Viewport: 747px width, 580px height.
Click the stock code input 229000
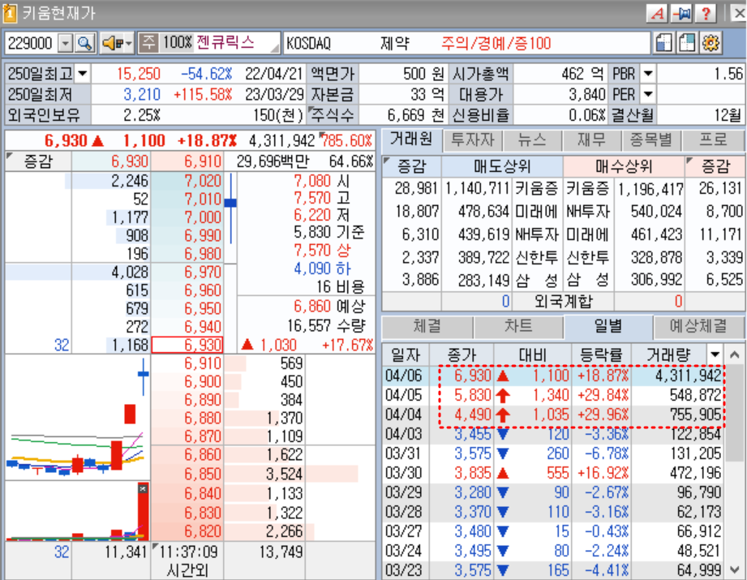tap(31, 43)
